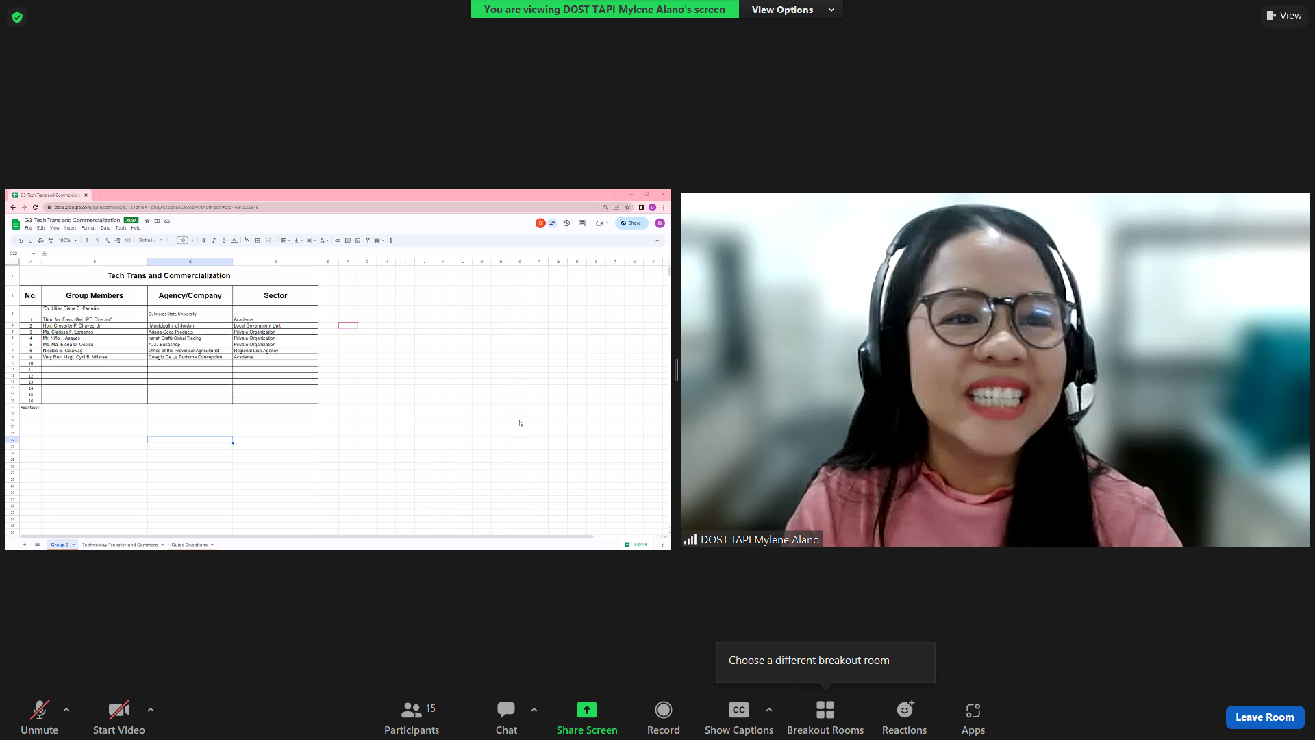Toggle Unmute microphone button
This screenshot has width=1315, height=740.
click(x=40, y=715)
